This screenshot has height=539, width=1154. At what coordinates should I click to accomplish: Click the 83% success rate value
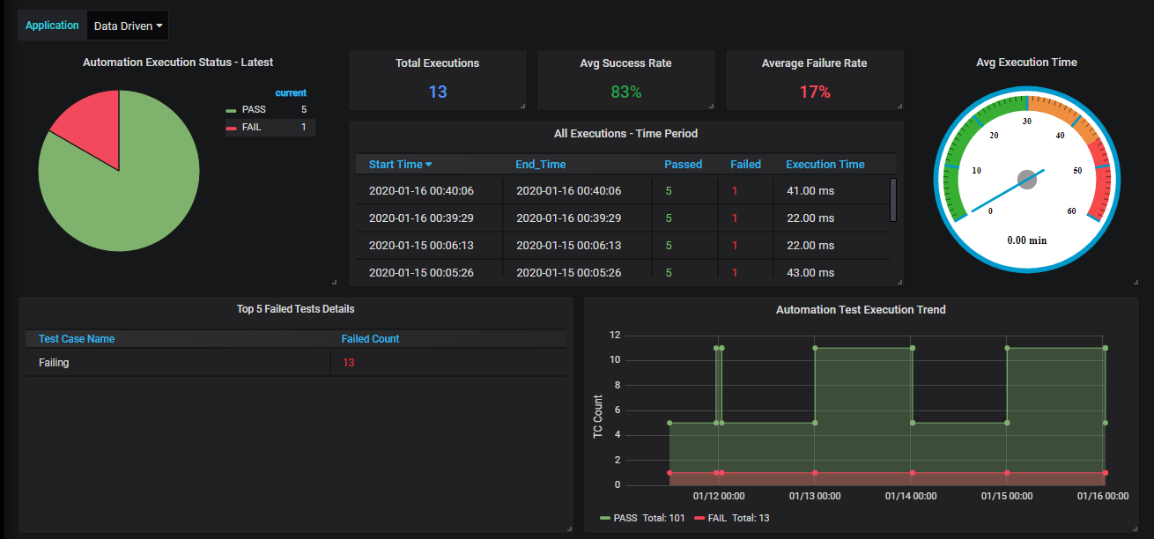[x=625, y=92]
